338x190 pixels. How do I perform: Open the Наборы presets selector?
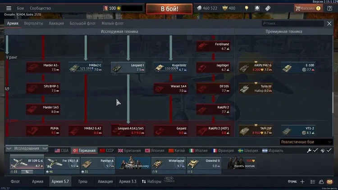point(151,181)
